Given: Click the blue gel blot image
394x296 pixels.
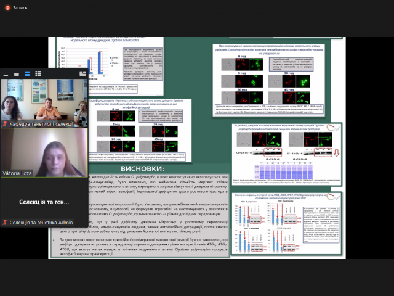Looking at the screenshot, I should (x=283, y=171).
